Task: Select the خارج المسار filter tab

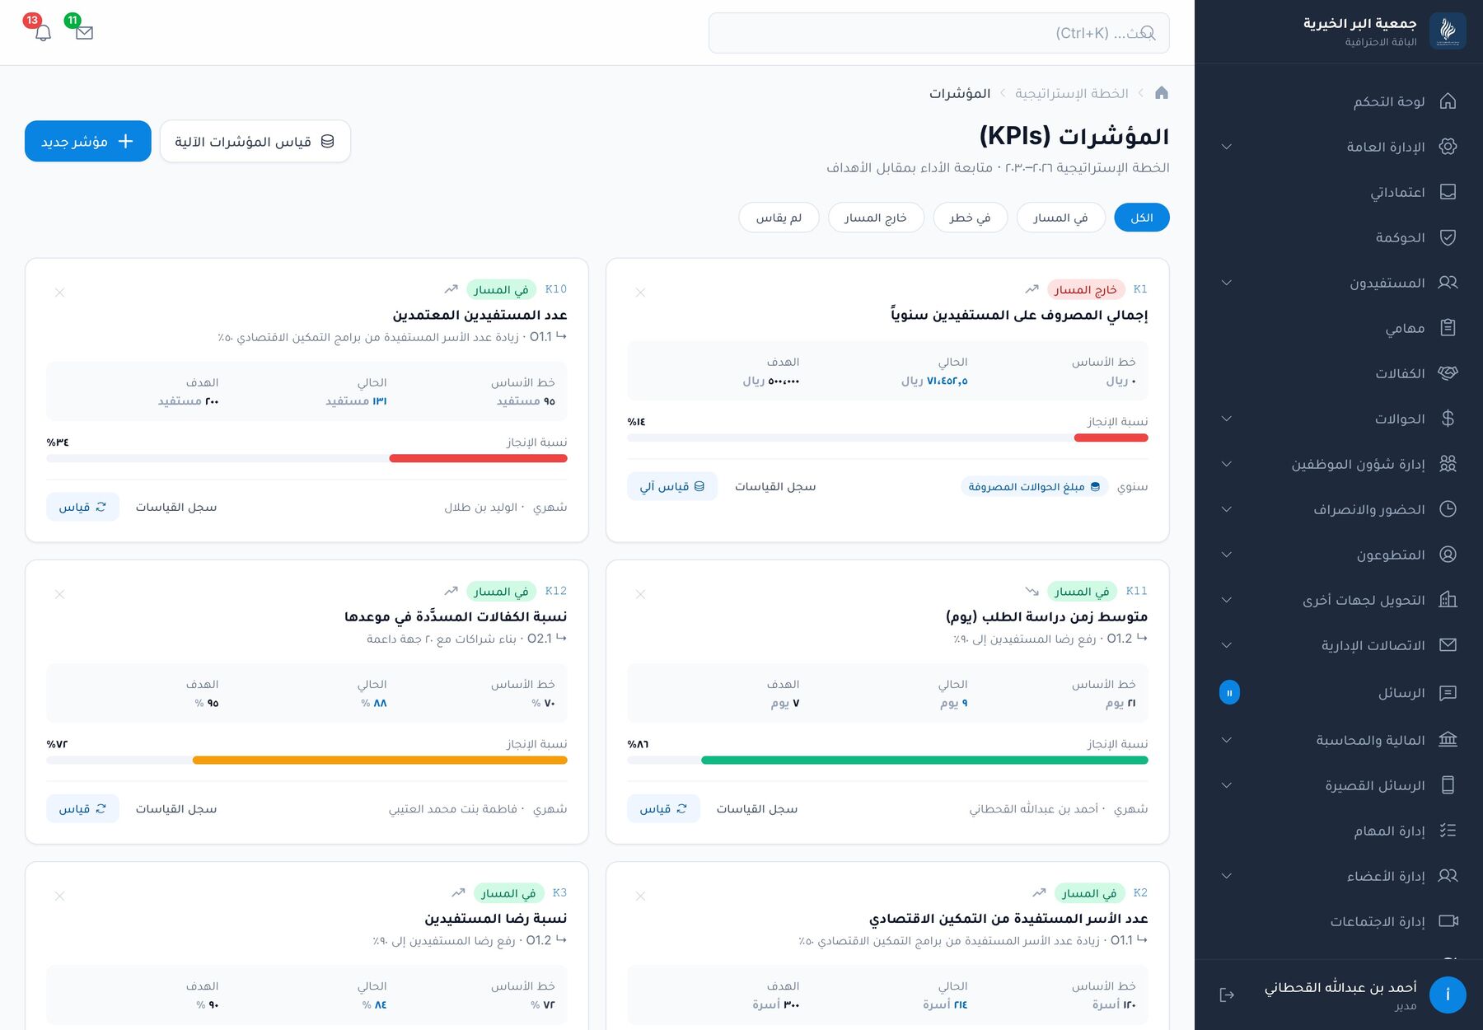Action: 876,218
